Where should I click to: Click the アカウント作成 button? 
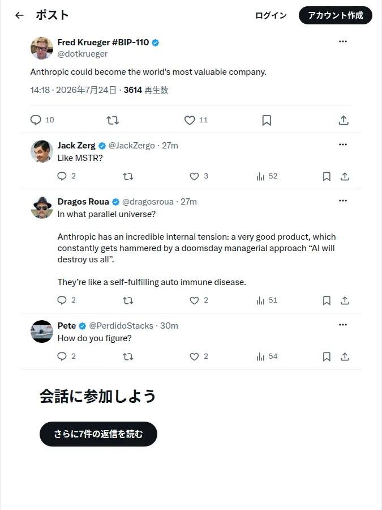(336, 15)
